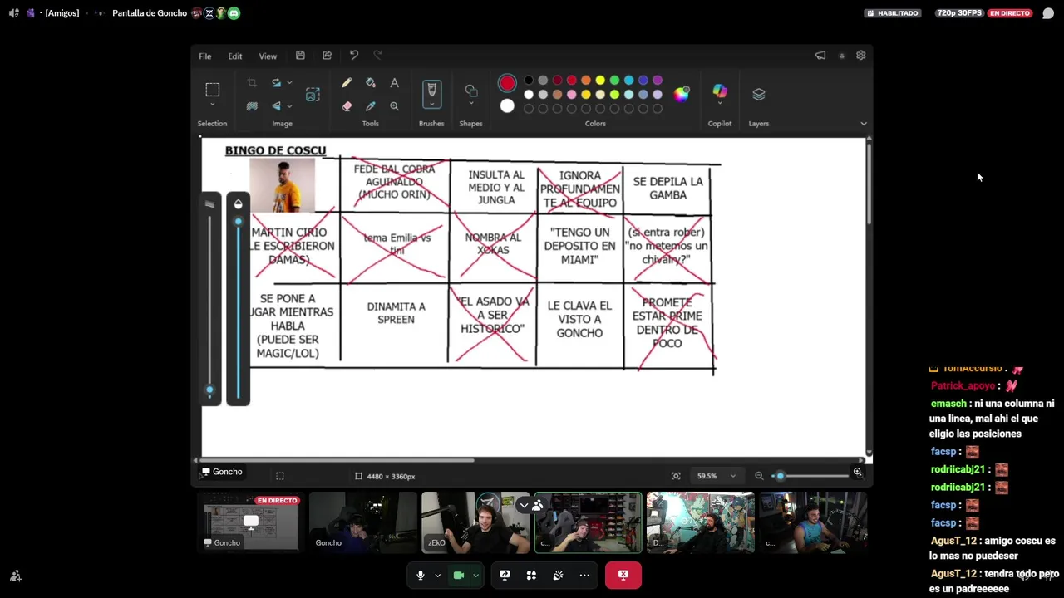Open the View menu in Paint

point(268,56)
